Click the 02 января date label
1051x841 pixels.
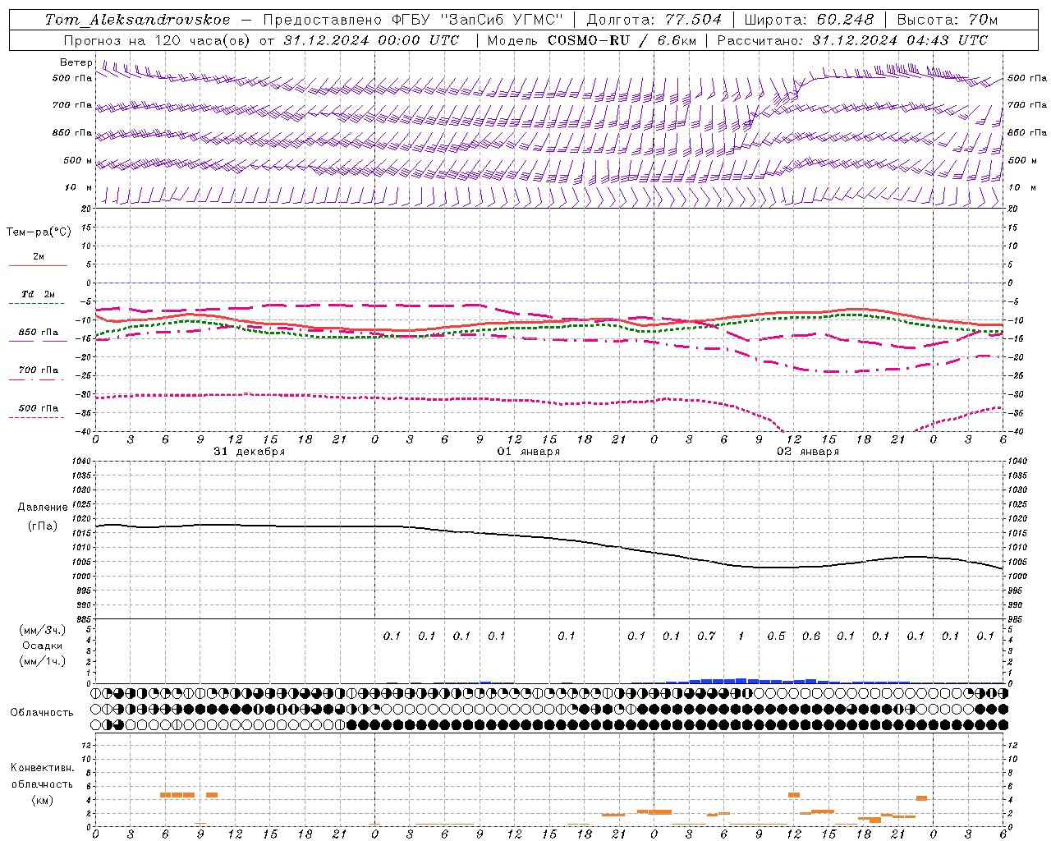pyautogui.click(x=808, y=452)
